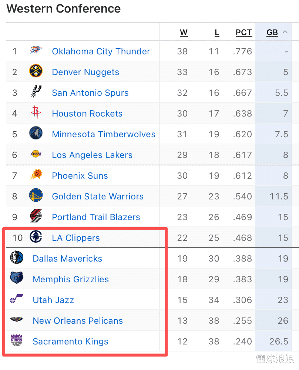Screen dimensions: 299x370
Task: Click the Sacramento Kings logo icon
Action: pos(17,341)
